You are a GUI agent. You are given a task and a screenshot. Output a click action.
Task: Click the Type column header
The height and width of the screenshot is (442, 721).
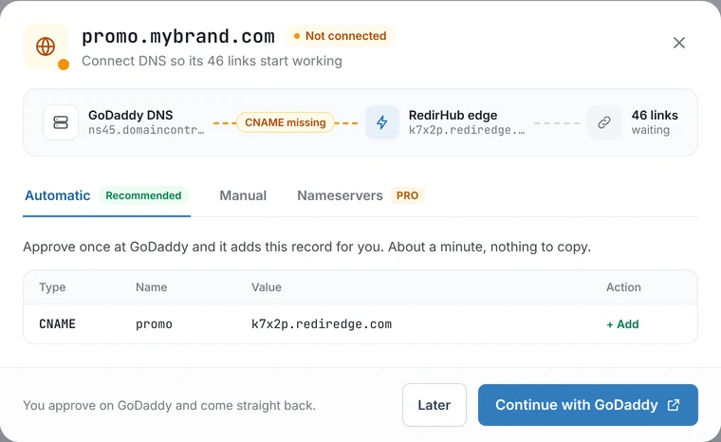point(52,287)
